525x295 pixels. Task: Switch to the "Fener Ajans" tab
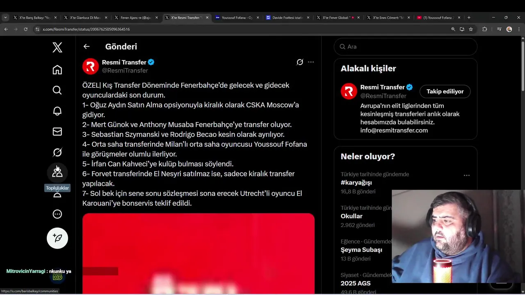pyautogui.click(x=135, y=18)
